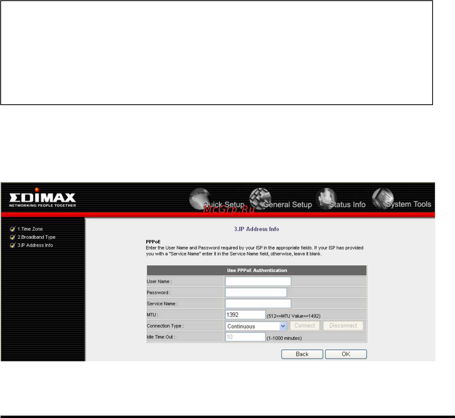Click the checkmark icon beside 2.Broadband Type
455x418 pixels.
click(13, 237)
